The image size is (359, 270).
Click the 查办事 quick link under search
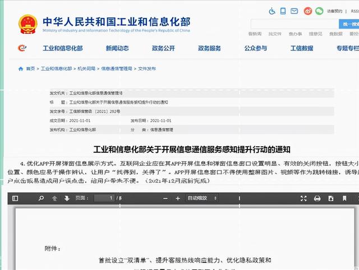click(296, 34)
